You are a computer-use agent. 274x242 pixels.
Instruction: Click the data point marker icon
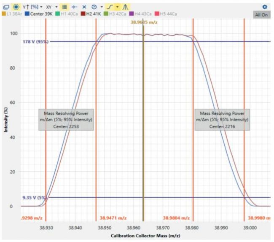(74, 7)
